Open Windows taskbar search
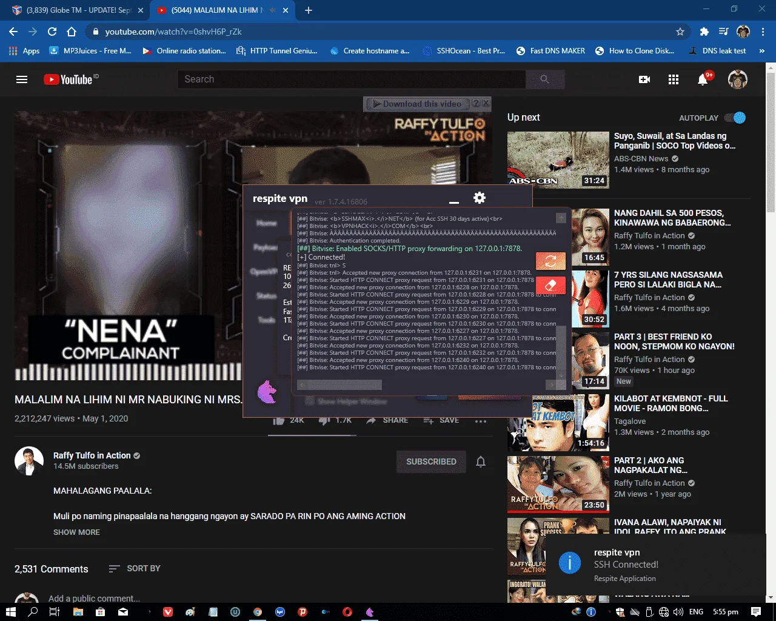 pos(33,612)
